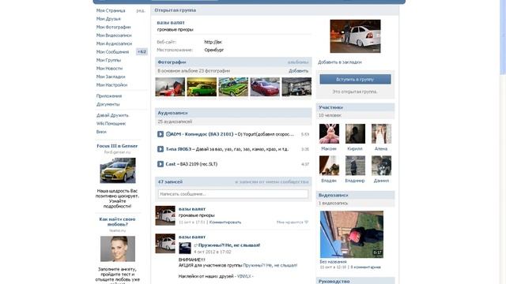Open the Фотографии section header
The height and width of the screenshot is (284, 506).
pyautogui.click(x=172, y=62)
